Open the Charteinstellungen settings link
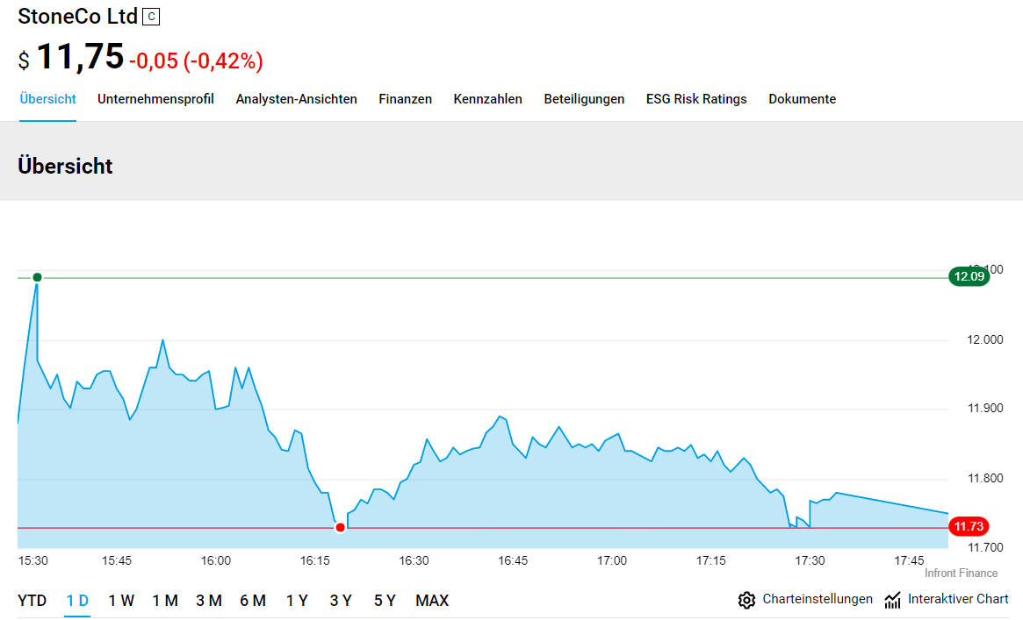1023x620 pixels. point(818,599)
